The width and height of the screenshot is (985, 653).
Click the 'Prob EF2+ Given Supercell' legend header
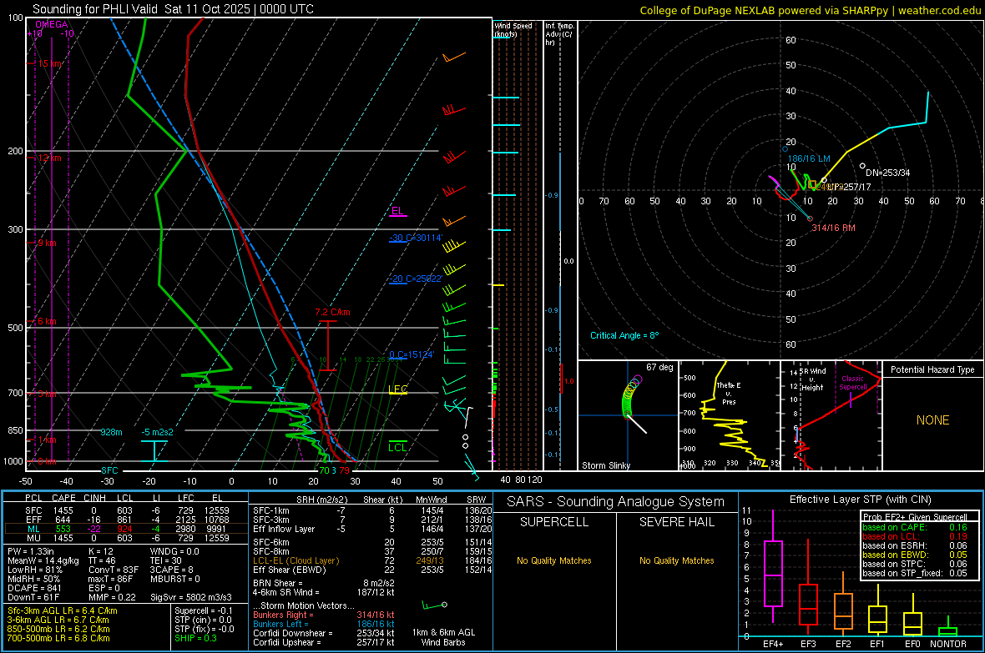[915, 517]
